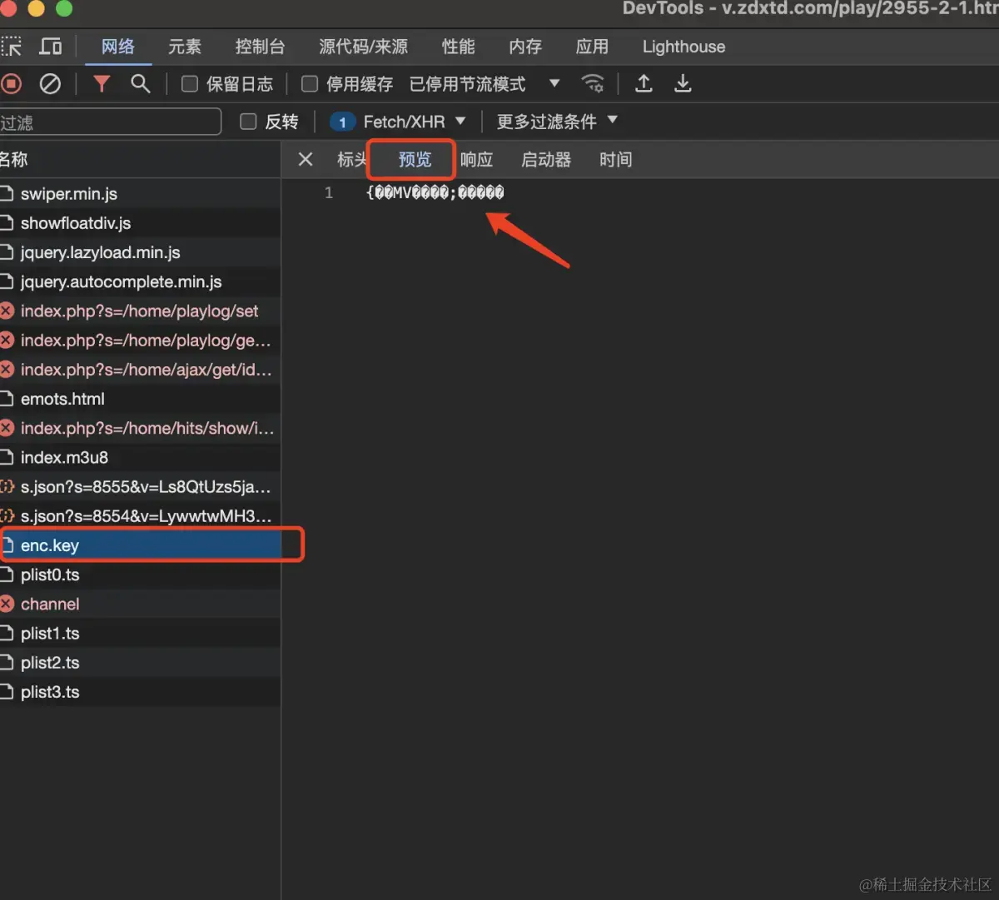999x900 pixels.
Task: Open the 应用 panel tab
Action: pos(592,47)
